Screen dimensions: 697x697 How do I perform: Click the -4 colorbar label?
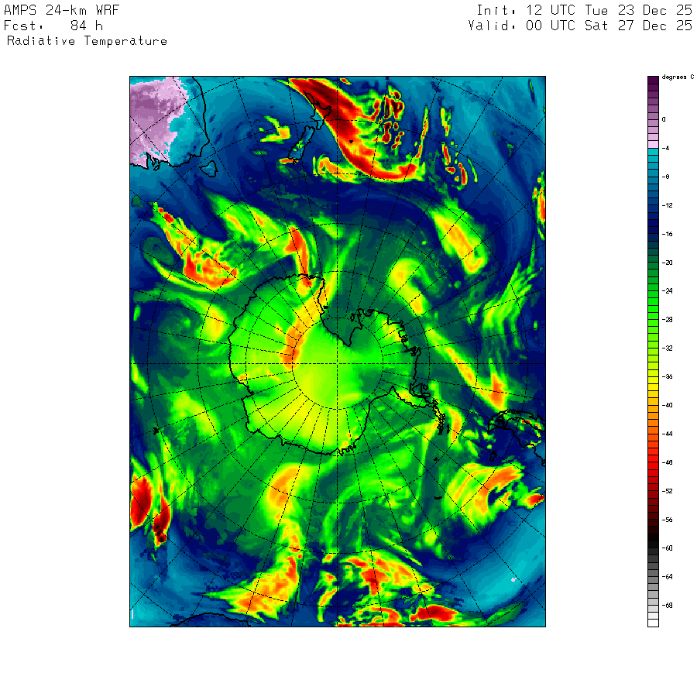(x=665, y=148)
